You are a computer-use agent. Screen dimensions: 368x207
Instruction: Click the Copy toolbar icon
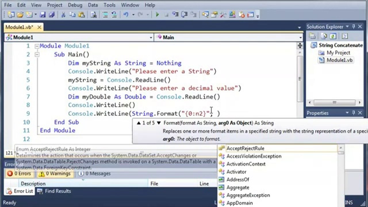coord(72,15)
